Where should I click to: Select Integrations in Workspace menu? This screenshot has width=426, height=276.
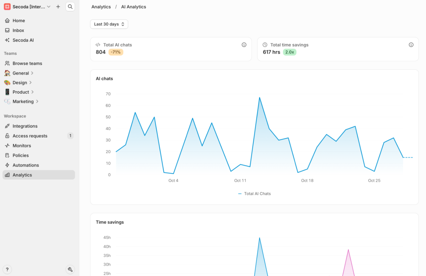(x=25, y=126)
